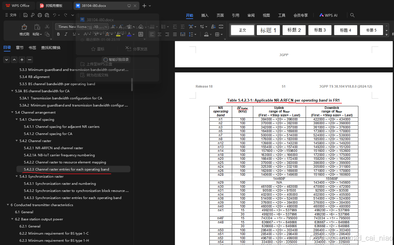Collapse 5.3A BS channel bandwidth for CA
The image size is (394, 245).
12,91
